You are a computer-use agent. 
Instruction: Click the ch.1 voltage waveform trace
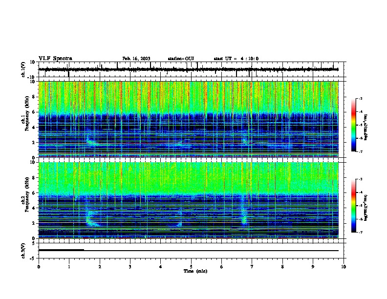click(188, 69)
